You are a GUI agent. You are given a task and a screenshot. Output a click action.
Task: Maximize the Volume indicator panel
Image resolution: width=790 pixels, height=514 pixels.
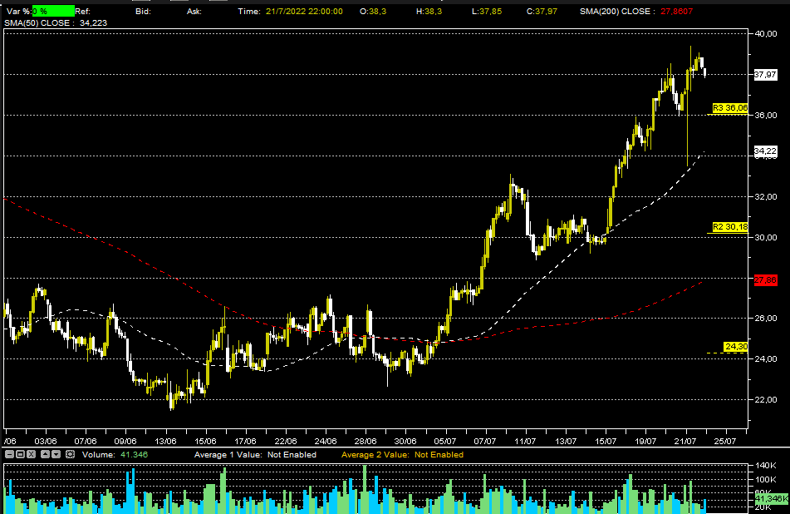coord(21,455)
